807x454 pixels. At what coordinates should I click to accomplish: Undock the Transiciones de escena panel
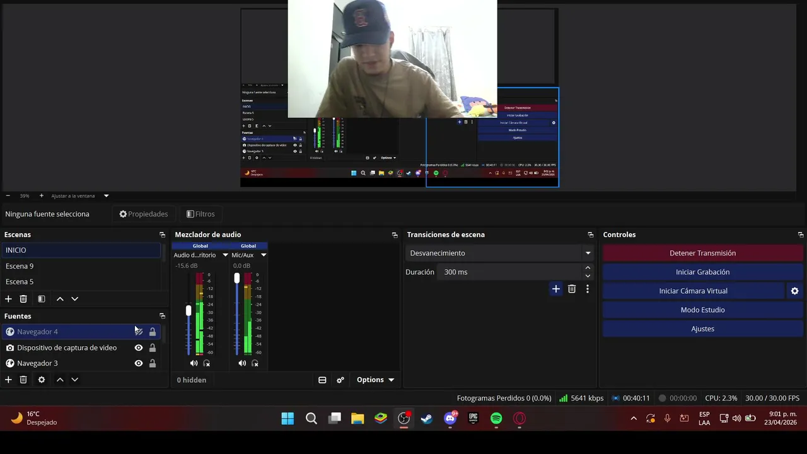pos(591,235)
